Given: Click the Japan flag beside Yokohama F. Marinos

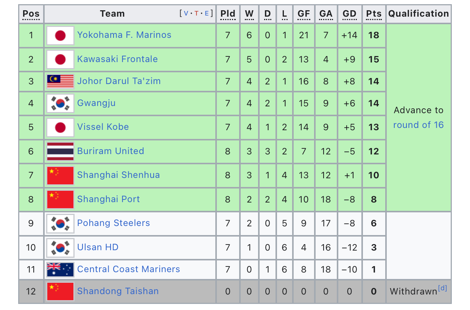Looking at the screenshot, I should point(60,36).
